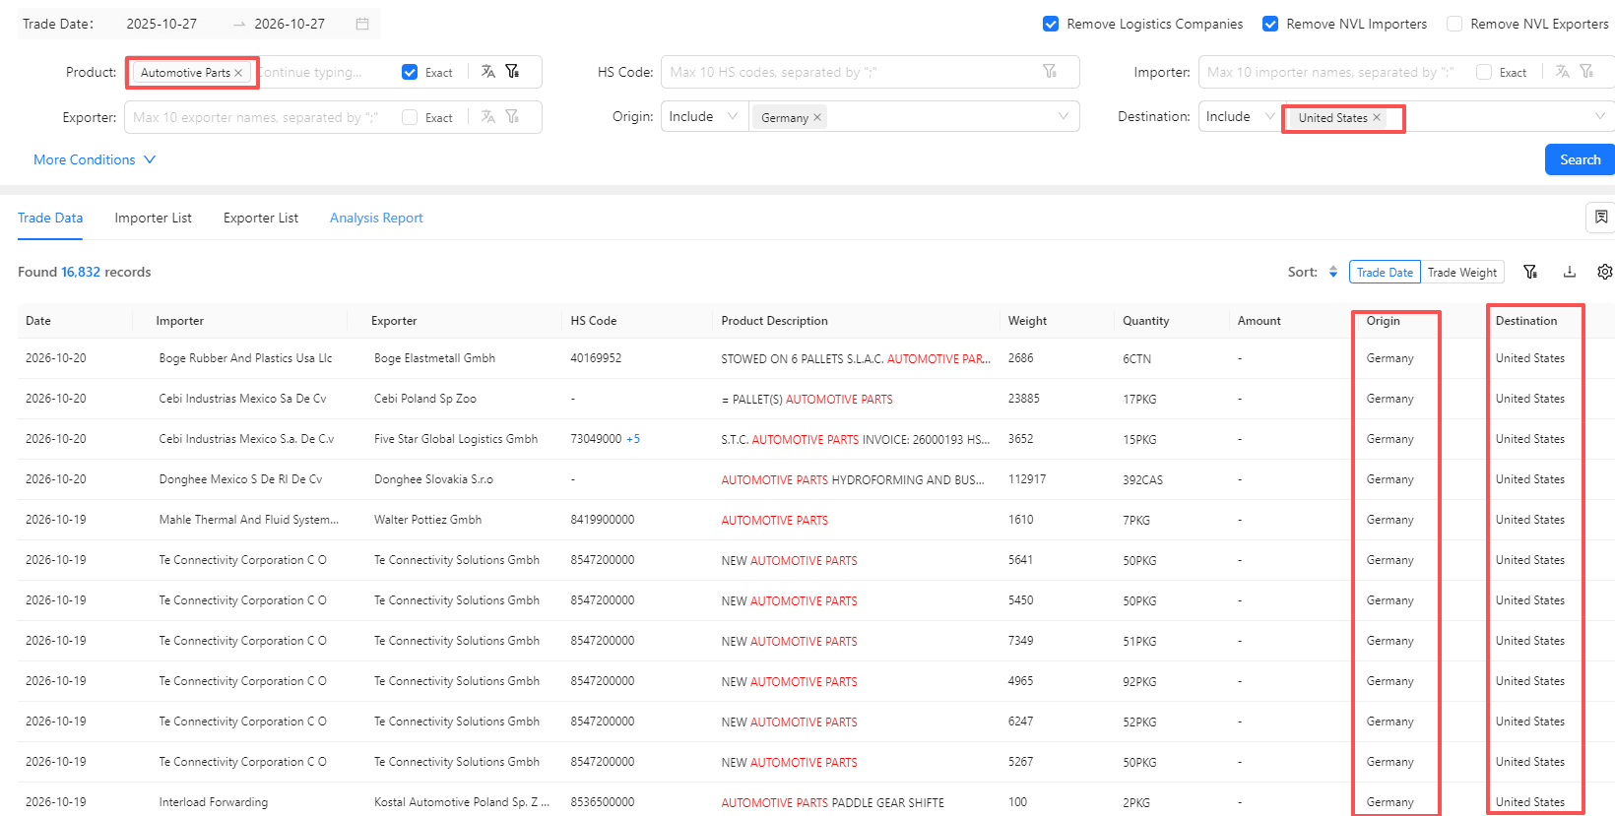Click the filter icon in HS Code field
This screenshot has width=1615, height=816.
[x=1050, y=72]
